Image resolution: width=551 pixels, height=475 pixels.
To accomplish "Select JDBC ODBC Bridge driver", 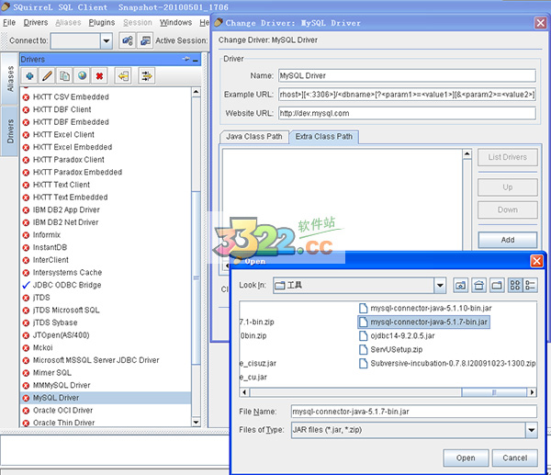I will (x=106, y=285).
